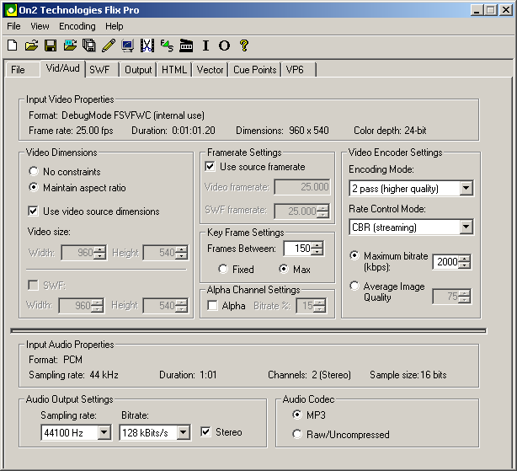This screenshot has height=471, width=517.
Task: Select Raw/Uncompressed audio codec
Action: [x=297, y=435]
